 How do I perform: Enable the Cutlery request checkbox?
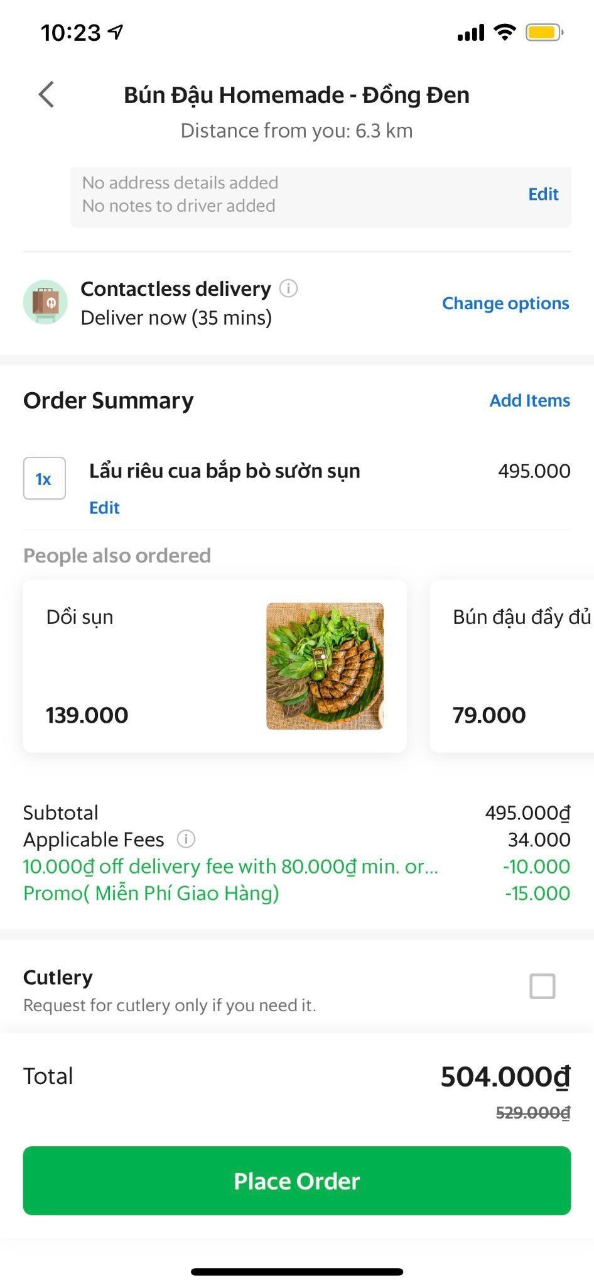point(543,986)
